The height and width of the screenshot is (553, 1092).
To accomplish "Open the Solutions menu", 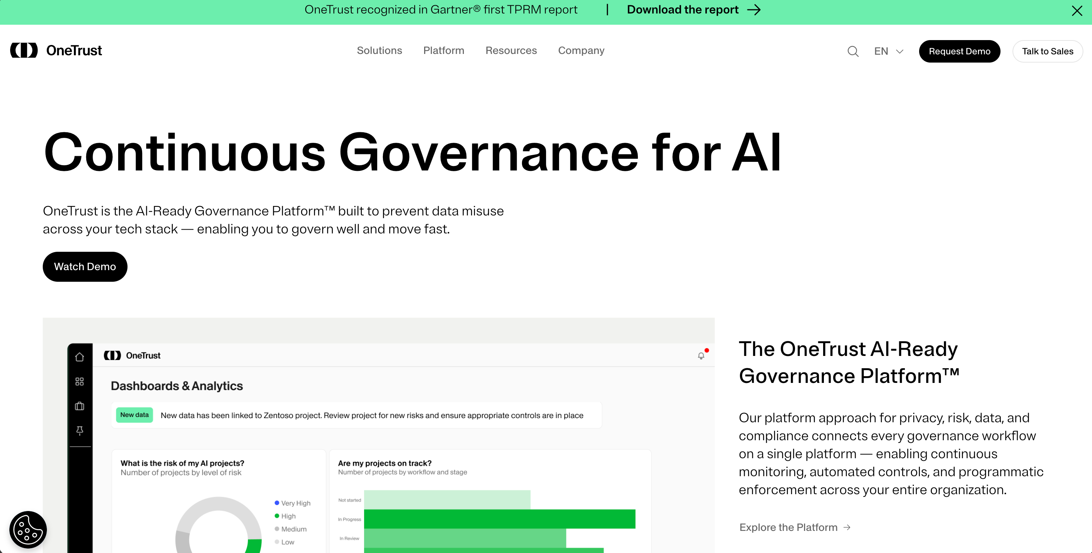I will click(379, 50).
